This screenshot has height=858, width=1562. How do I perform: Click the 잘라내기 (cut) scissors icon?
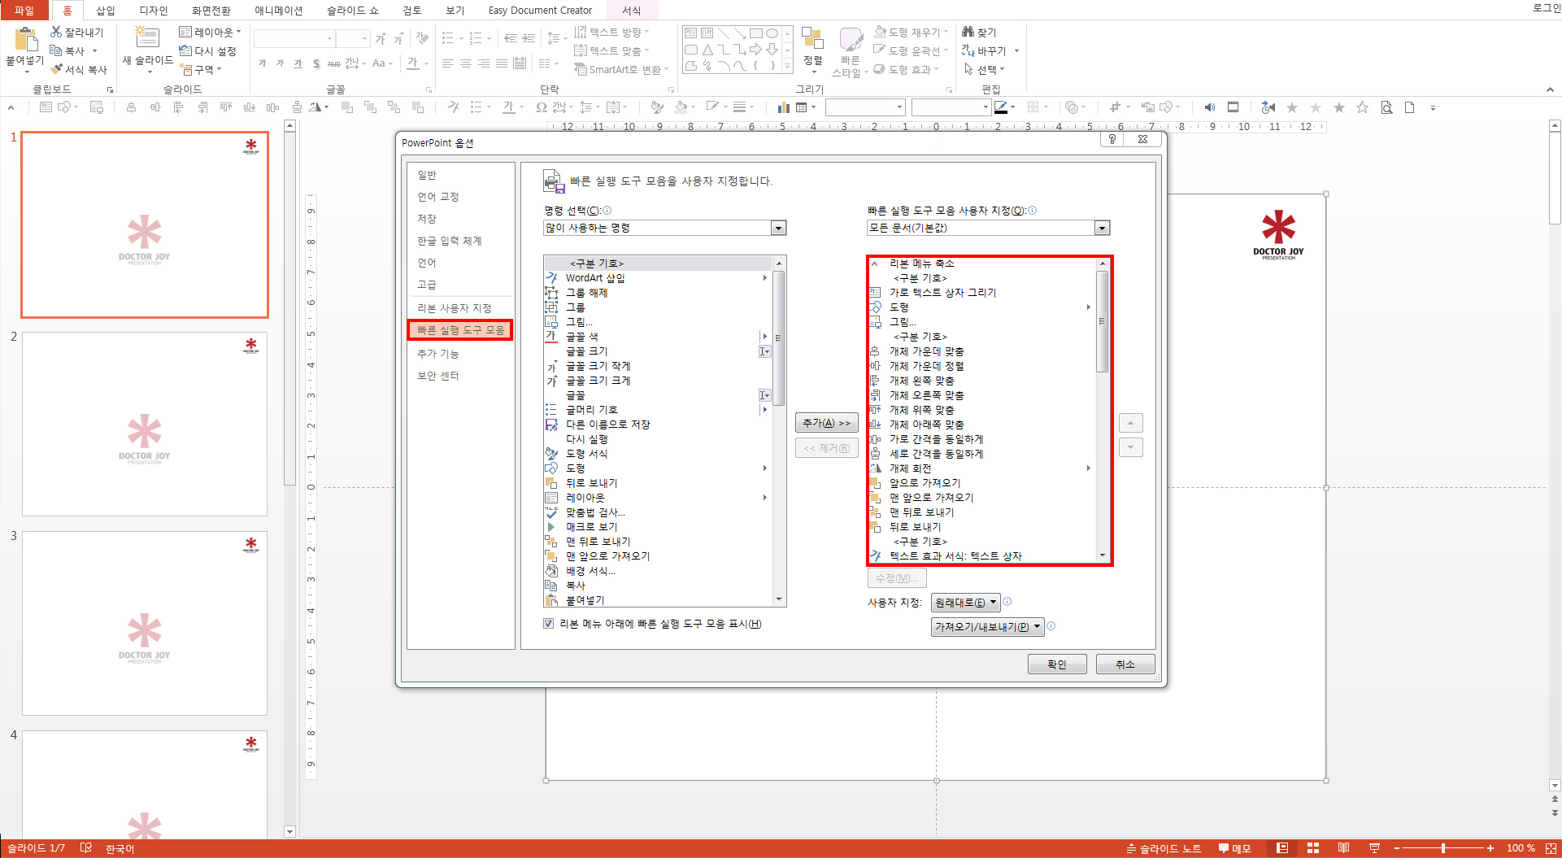(56, 32)
